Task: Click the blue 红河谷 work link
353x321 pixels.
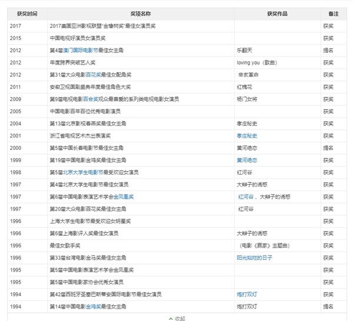Action: 245,196
